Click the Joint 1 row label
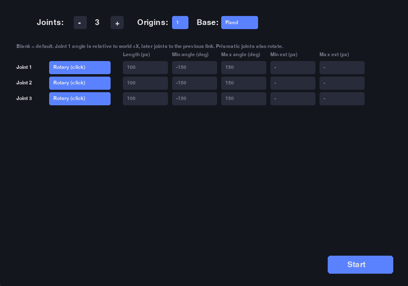 (x=24, y=67)
